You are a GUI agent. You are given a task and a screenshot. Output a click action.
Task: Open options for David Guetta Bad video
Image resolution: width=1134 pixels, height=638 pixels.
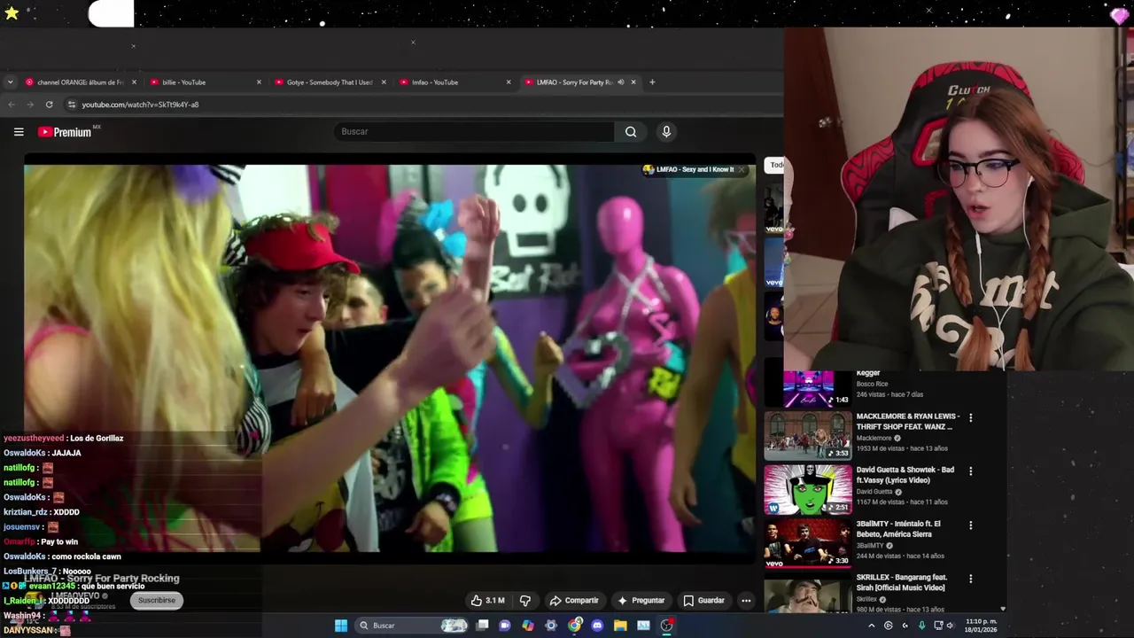pyautogui.click(x=970, y=471)
